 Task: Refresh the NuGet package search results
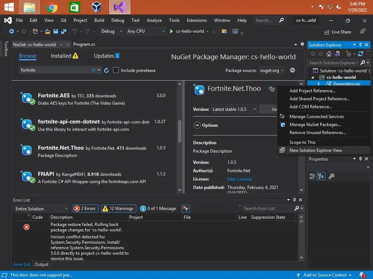pos(106,70)
